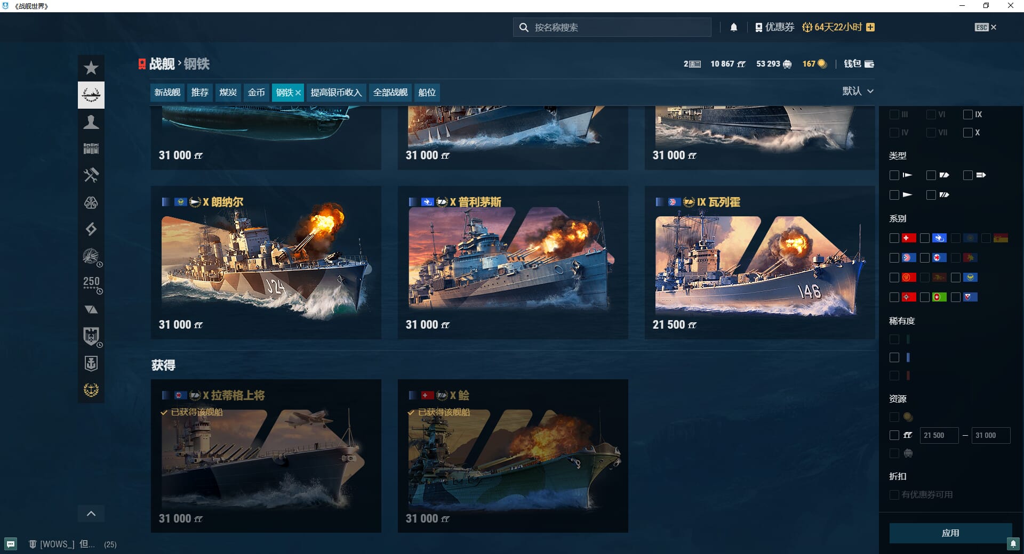Switch to the 全部战舰 tab
The image size is (1024, 554).
click(x=390, y=93)
